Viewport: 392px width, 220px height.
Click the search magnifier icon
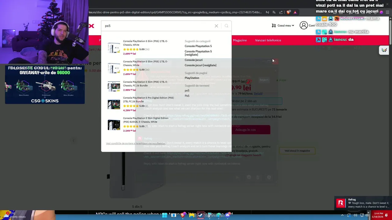[226, 26]
